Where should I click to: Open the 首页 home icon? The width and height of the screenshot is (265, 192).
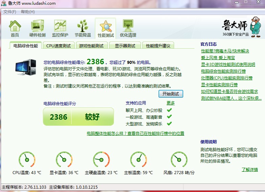tap(15, 28)
